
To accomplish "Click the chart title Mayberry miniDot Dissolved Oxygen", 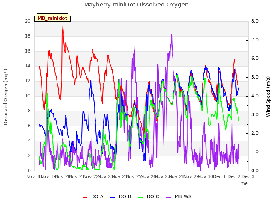I will (x=136, y=5).
